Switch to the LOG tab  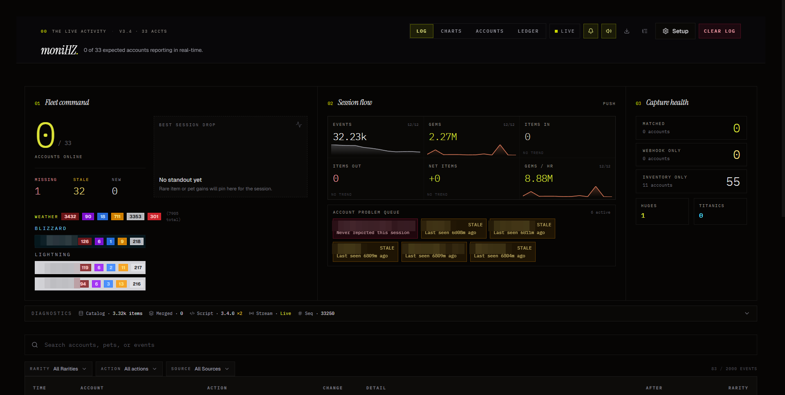coord(422,31)
